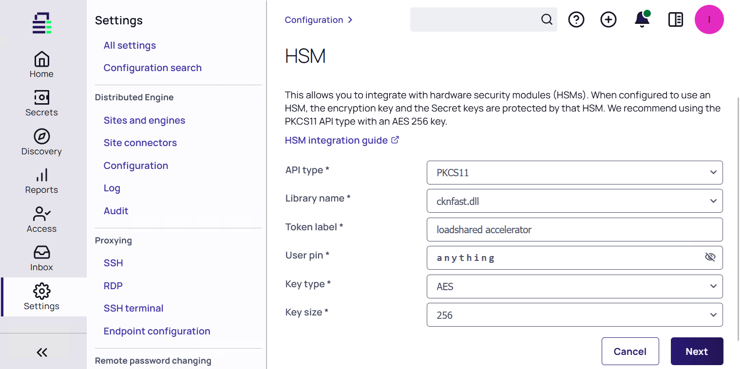This screenshot has width=740, height=369.
Task: Click external link icon beside HSM integration guide
Action: tap(395, 140)
